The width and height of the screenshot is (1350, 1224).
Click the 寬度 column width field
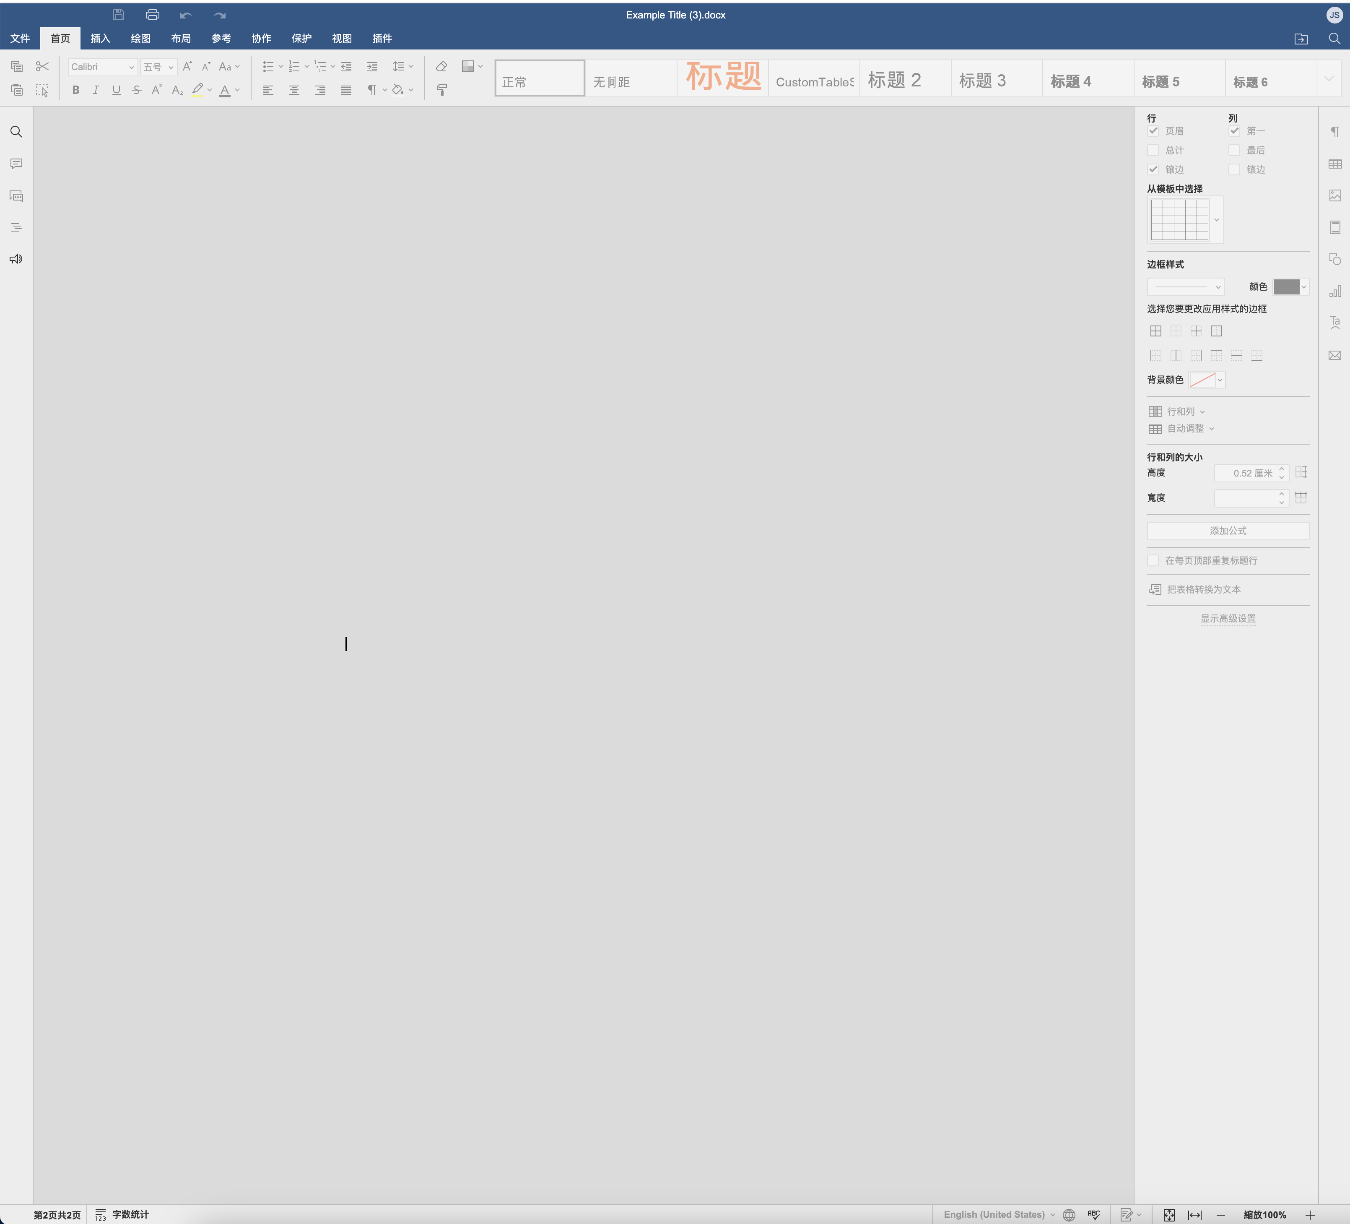(1251, 498)
